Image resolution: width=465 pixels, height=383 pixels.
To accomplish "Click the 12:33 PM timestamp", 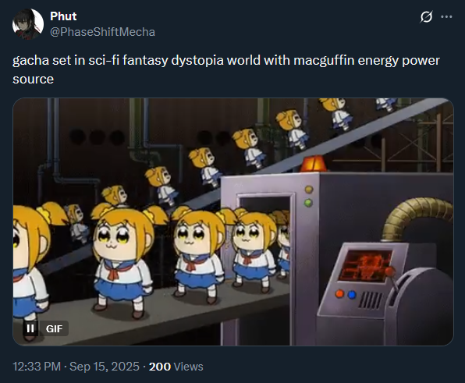I will click(x=37, y=367).
